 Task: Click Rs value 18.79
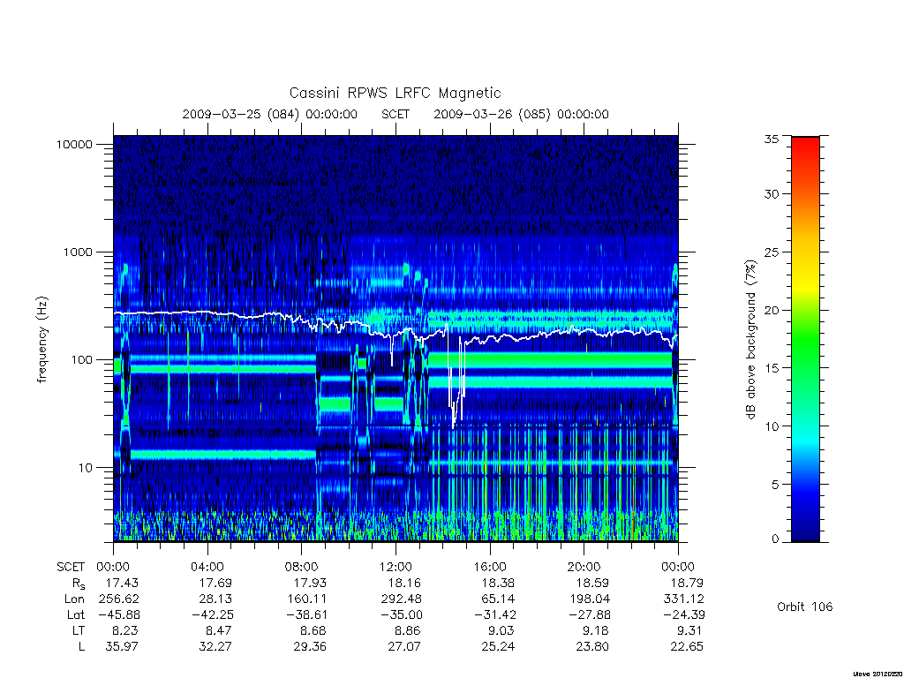[x=687, y=583]
